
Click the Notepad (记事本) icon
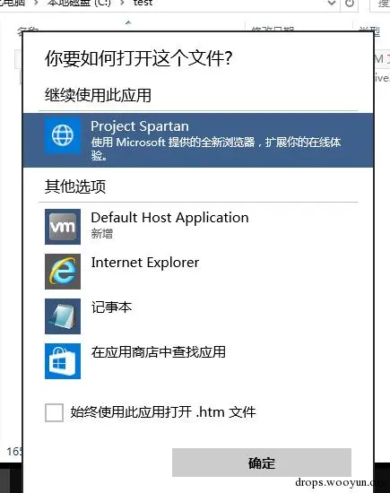[63, 316]
